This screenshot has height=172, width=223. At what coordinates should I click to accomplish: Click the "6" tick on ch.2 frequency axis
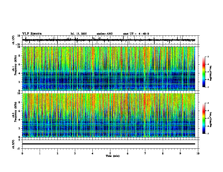(x=20, y=111)
